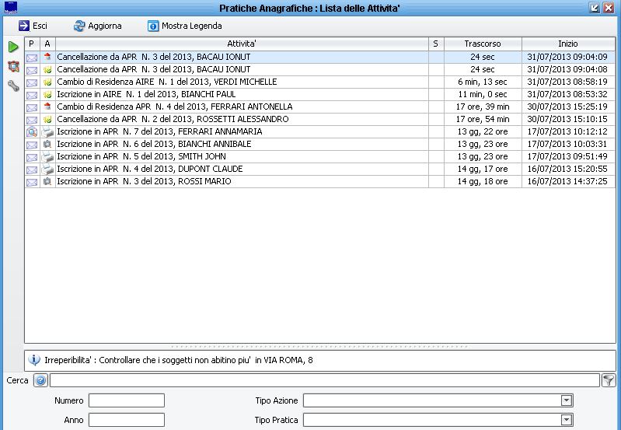Image resolution: width=621 pixels, height=430 pixels.
Task: Click the Cerca search field
Action: (324, 380)
